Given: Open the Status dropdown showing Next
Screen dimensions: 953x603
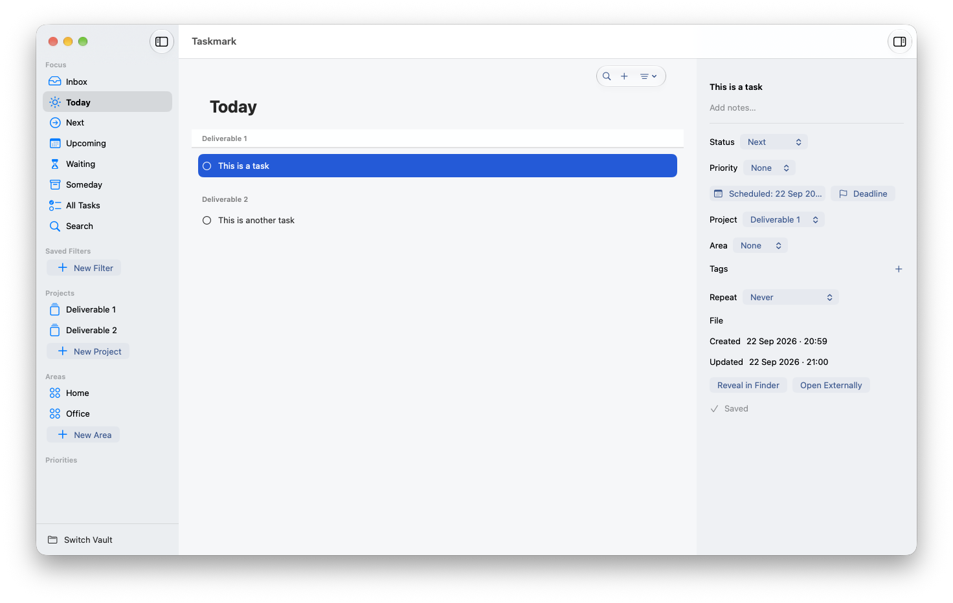Looking at the screenshot, I should coord(774,142).
